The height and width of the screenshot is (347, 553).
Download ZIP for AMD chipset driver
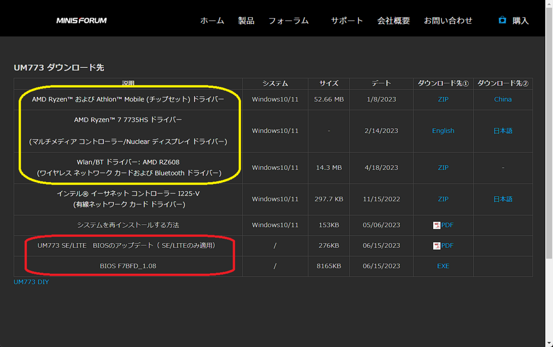click(443, 99)
